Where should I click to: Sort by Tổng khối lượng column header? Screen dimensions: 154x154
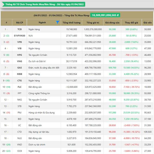[x=72, y=23]
